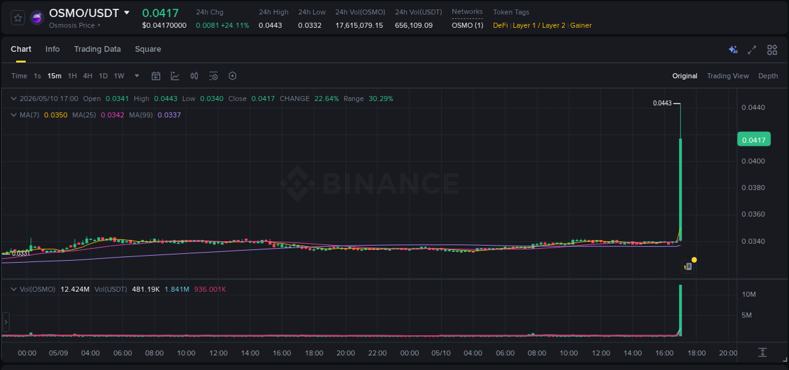Switch to the Trading View chart
The height and width of the screenshot is (370, 789).
coord(728,76)
